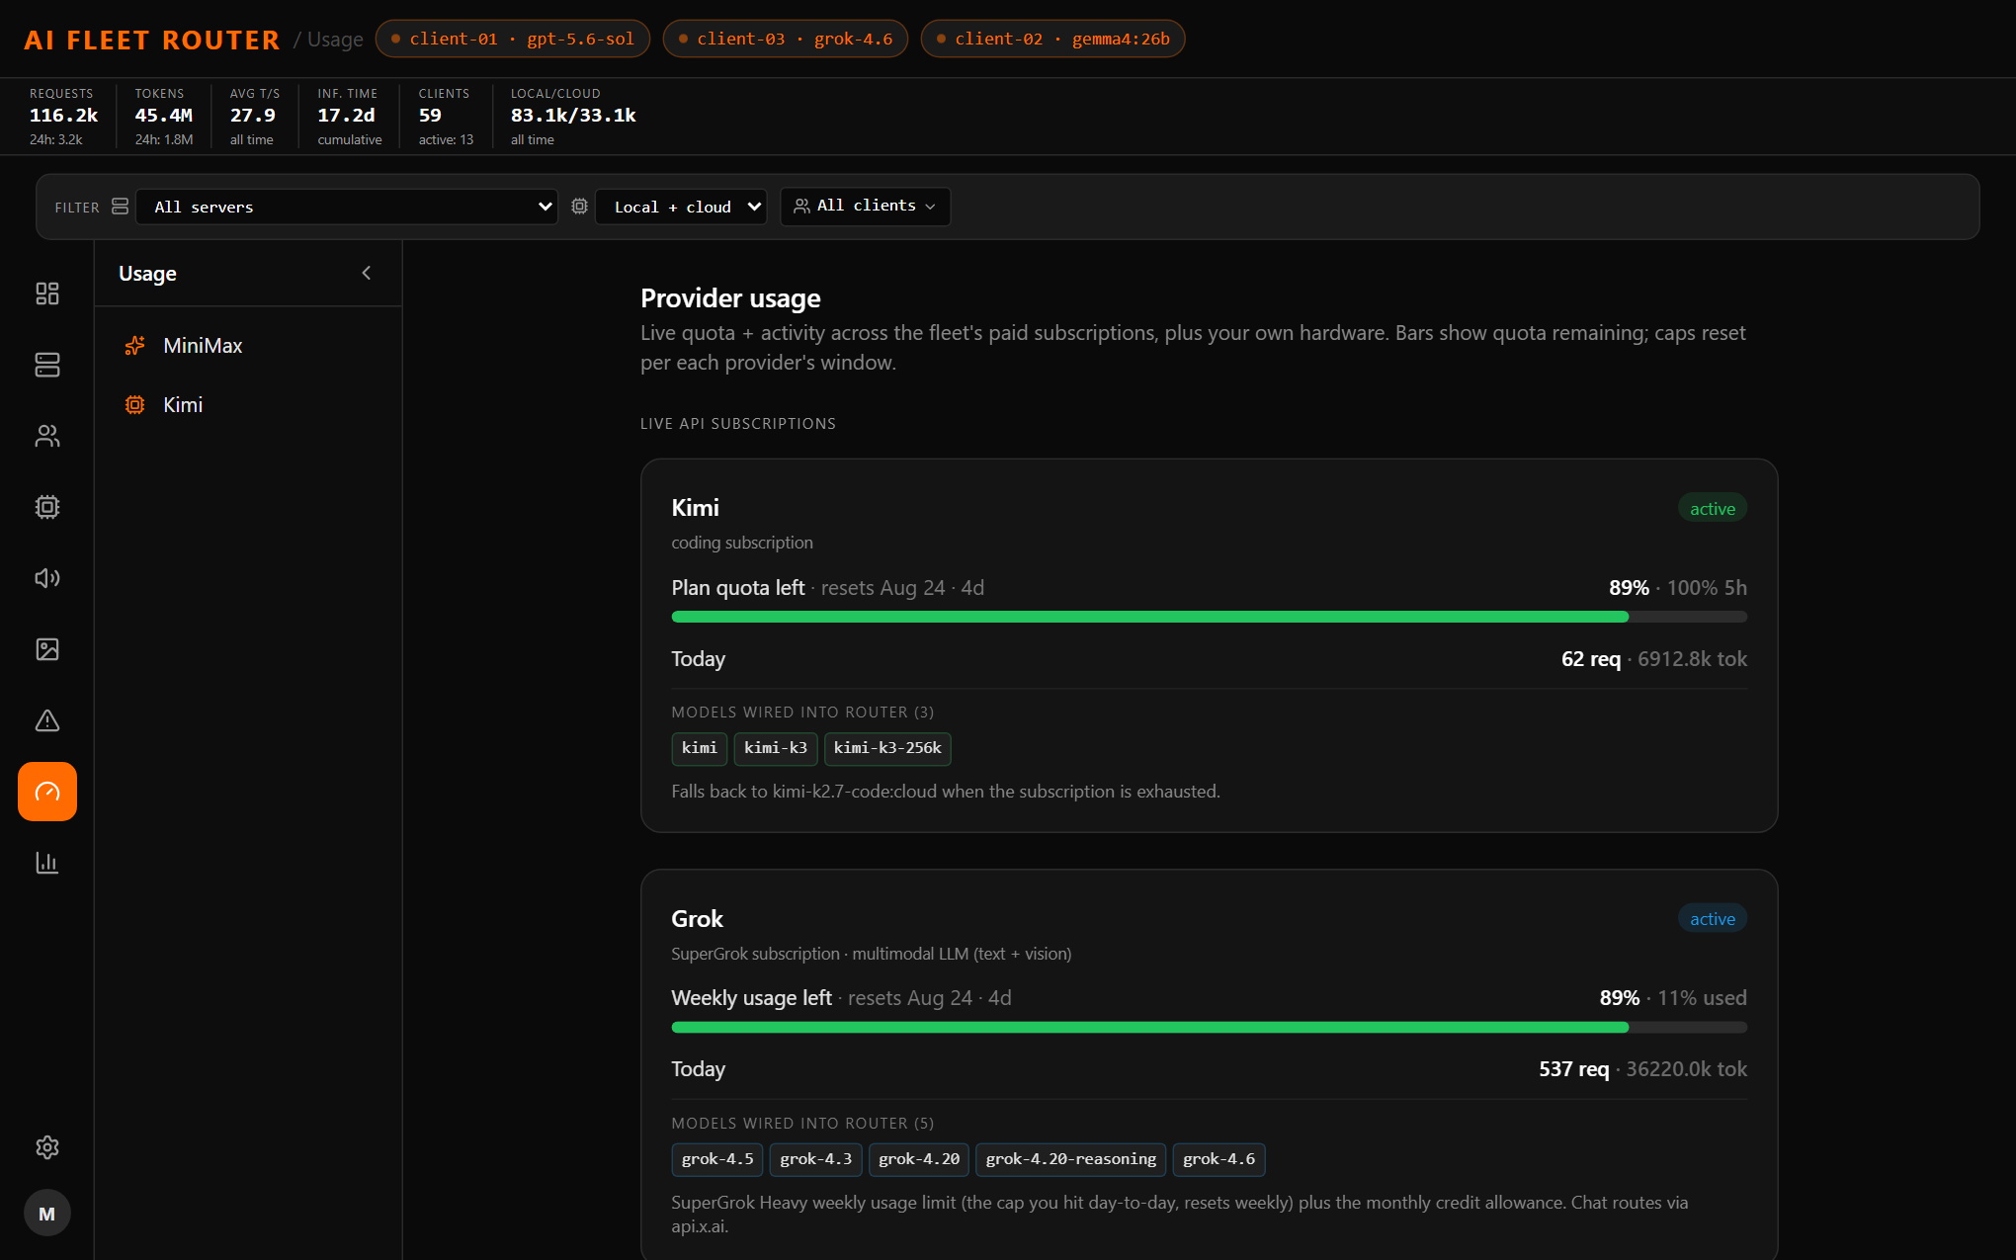
Task: Click the Kimi card active status badge
Action: pos(1713,509)
